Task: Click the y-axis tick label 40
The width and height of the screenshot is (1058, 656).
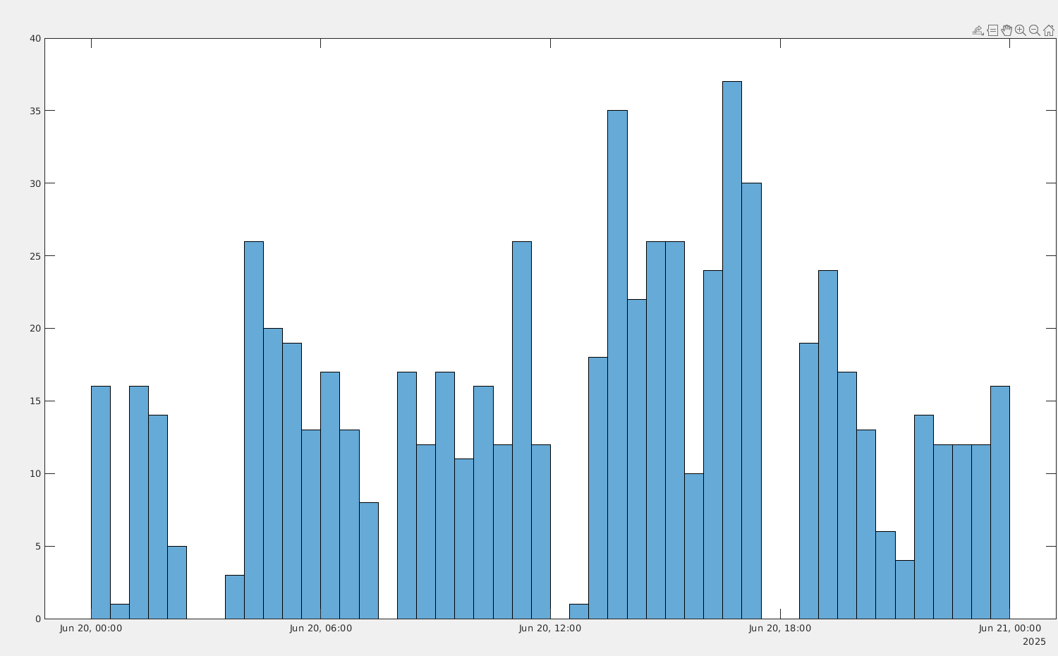Action: 35,39
